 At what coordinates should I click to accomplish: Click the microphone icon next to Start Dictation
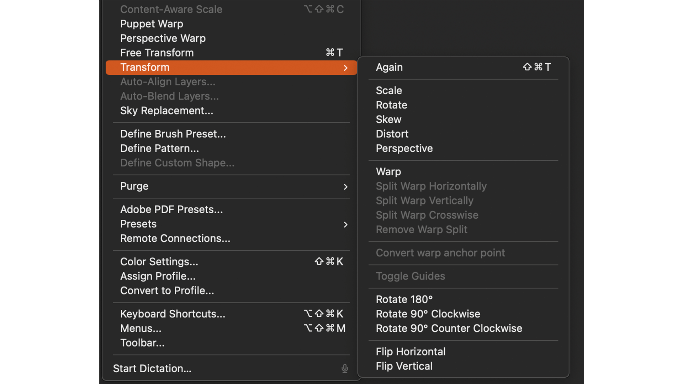(x=345, y=368)
